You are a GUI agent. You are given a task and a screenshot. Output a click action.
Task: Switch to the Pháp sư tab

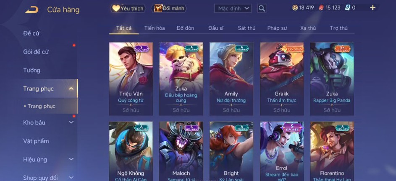click(277, 28)
